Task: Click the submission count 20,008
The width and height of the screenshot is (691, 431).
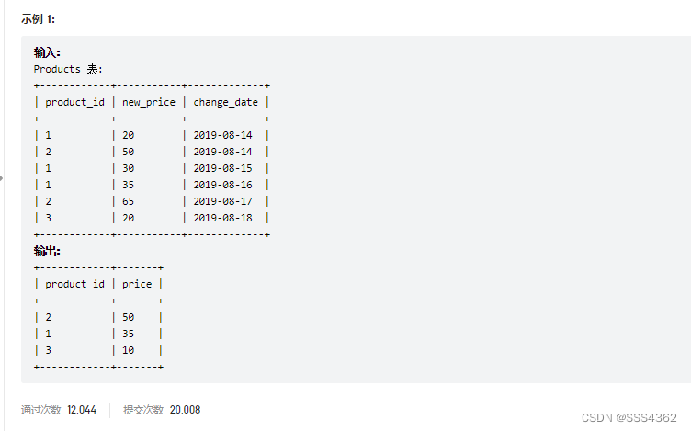Action: point(185,410)
